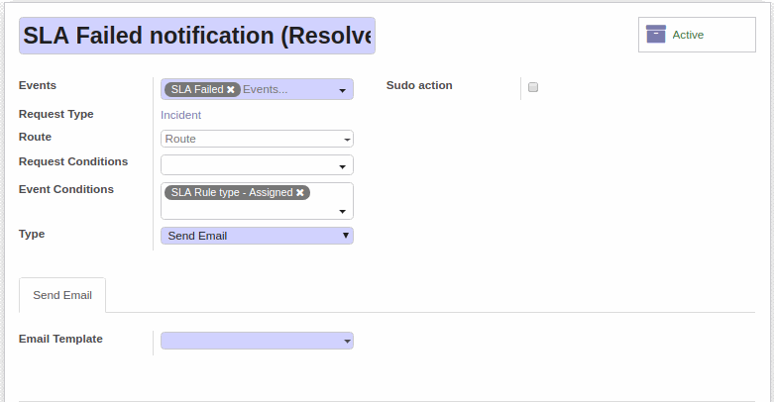Expand the Events dropdown arrow

coord(342,91)
